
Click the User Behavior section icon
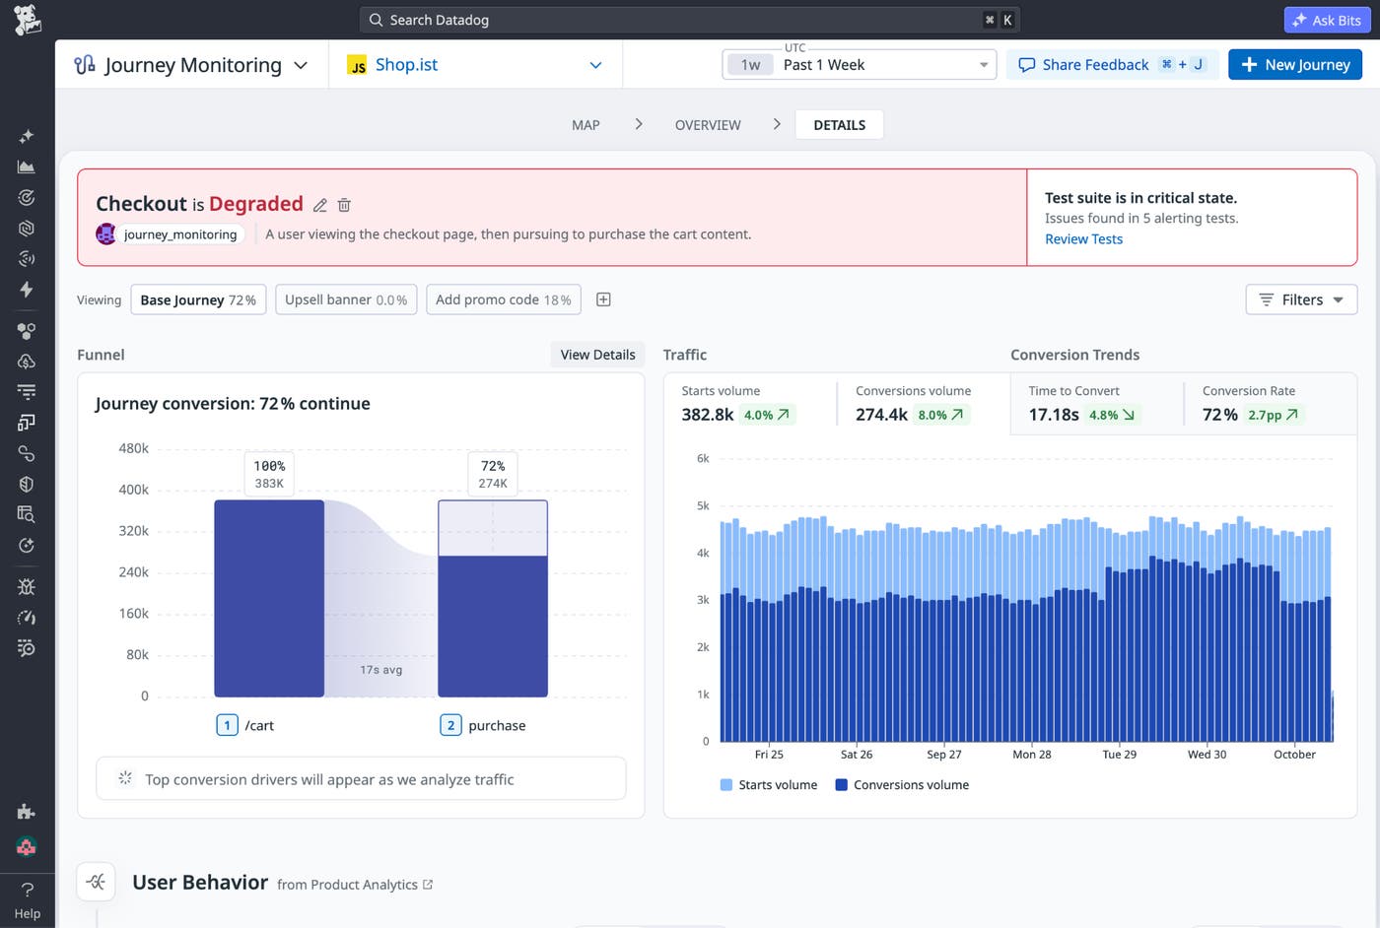click(96, 882)
